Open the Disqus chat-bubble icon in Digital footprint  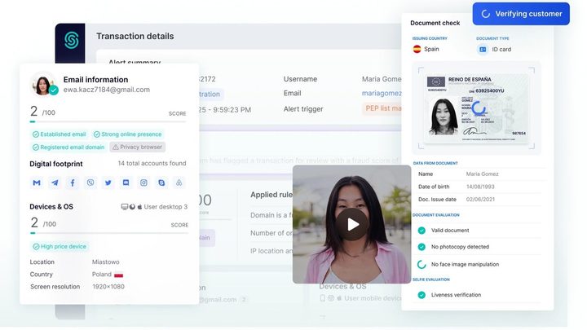pyautogui.click(x=126, y=183)
